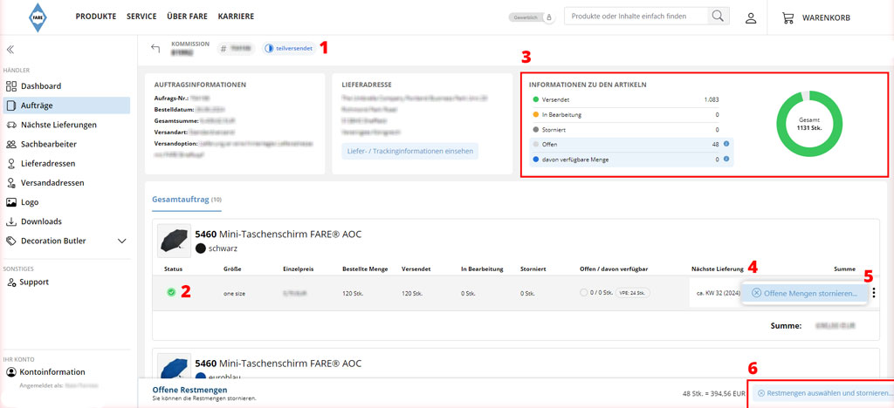Select the Gesamtauftrag tab
The height and width of the screenshot is (408, 894).
pos(186,200)
